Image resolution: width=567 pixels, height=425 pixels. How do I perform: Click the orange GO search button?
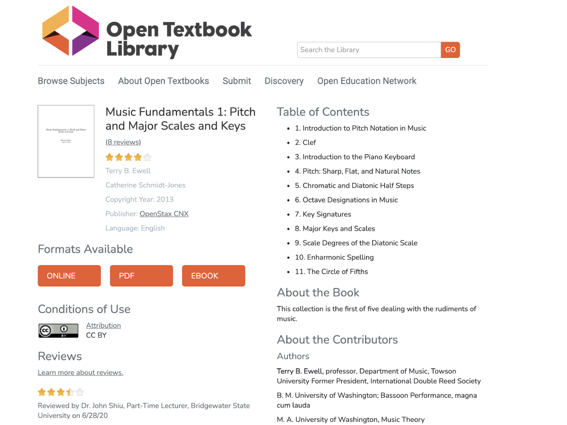tap(450, 50)
